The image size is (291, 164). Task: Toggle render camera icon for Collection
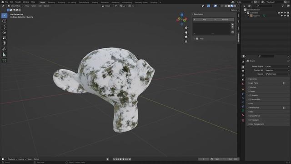288,13
